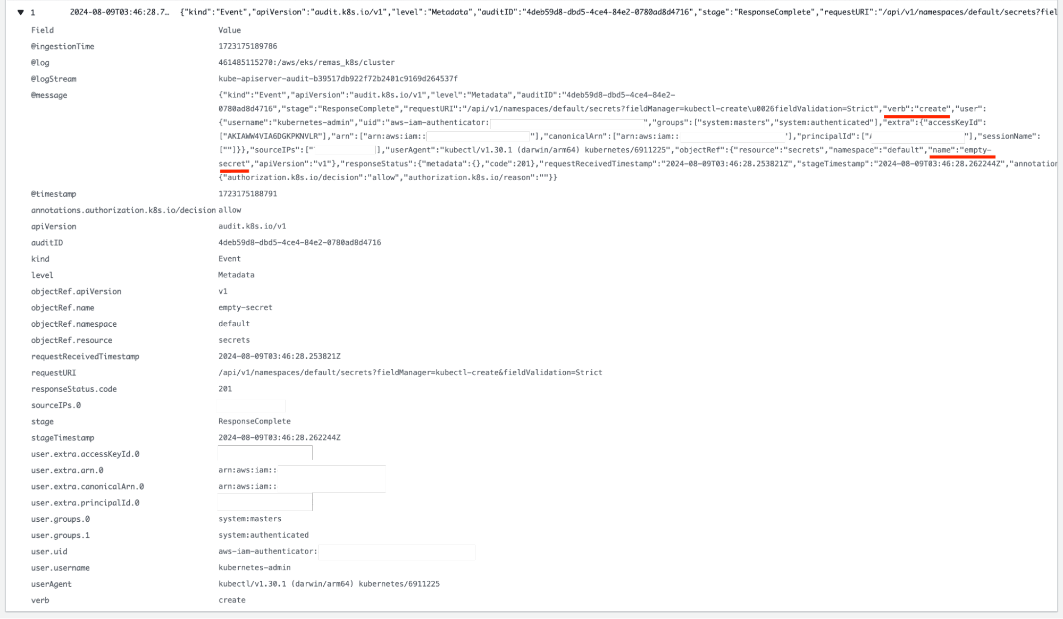The image size is (1063, 619).
Task: Select annotations.authorization.k8s.io/decision field name
Action: pyautogui.click(x=123, y=210)
